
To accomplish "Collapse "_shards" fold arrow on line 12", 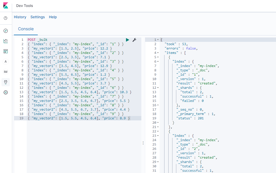I will click(158, 88).
